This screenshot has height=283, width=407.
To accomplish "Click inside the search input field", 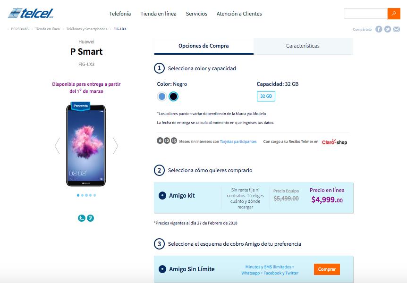I will pyautogui.click(x=366, y=14).
